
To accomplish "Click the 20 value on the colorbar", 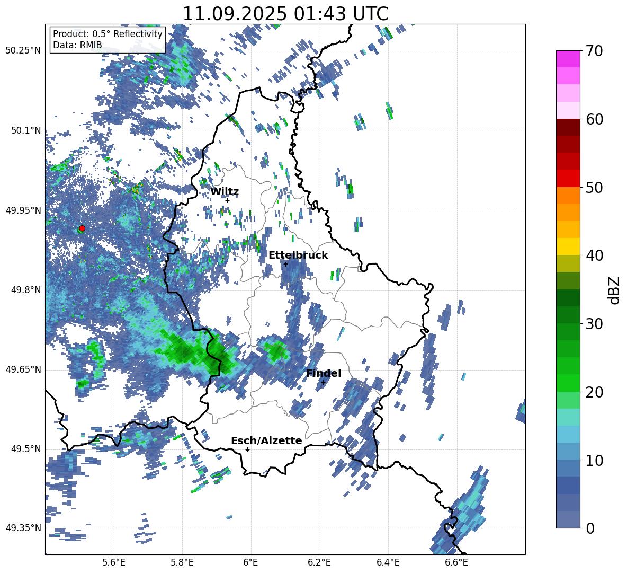I will [x=594, y=392].
